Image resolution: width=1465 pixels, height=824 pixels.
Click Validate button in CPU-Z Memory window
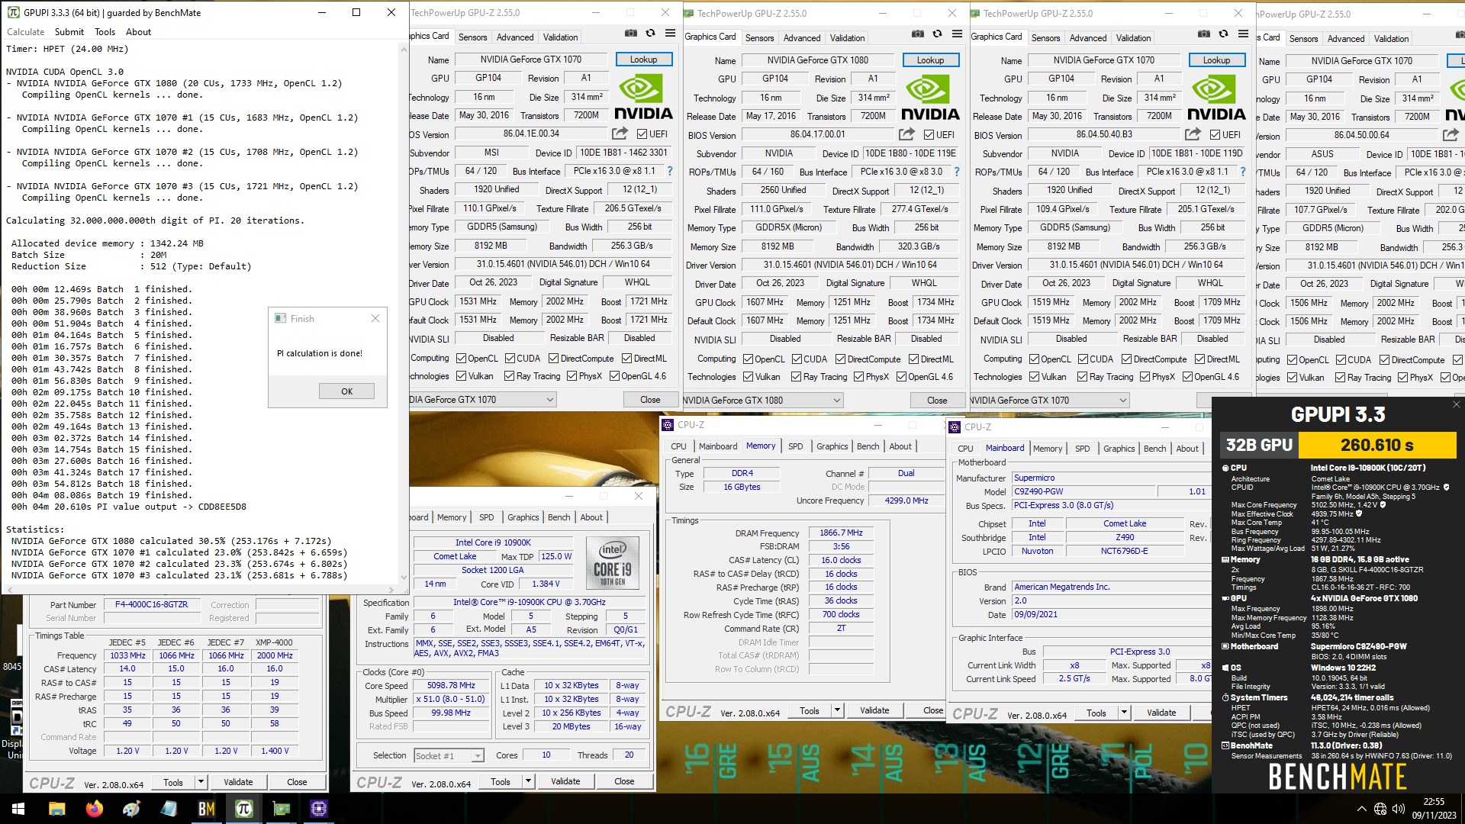tap(874, 710)
